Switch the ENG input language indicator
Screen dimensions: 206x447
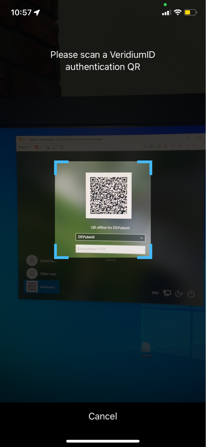click(x=155, y=293)
